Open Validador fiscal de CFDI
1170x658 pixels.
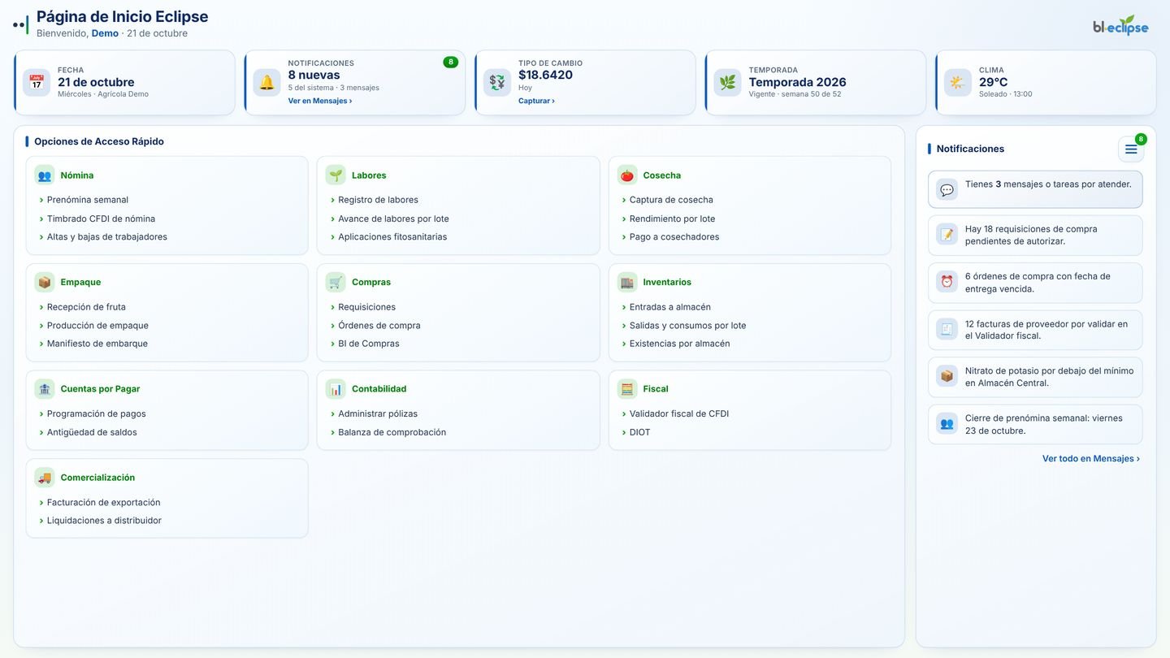point(679,414)
